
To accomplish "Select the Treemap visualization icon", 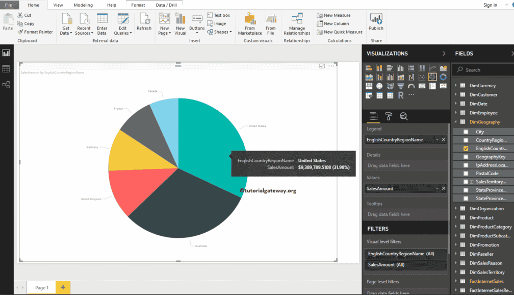I will tap(369, 86).
